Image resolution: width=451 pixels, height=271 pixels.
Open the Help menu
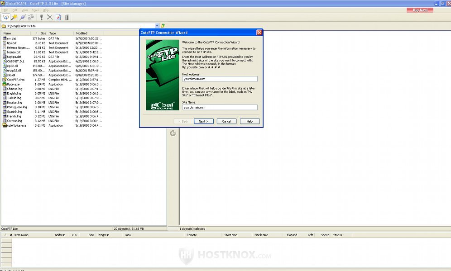click(45, 10)
